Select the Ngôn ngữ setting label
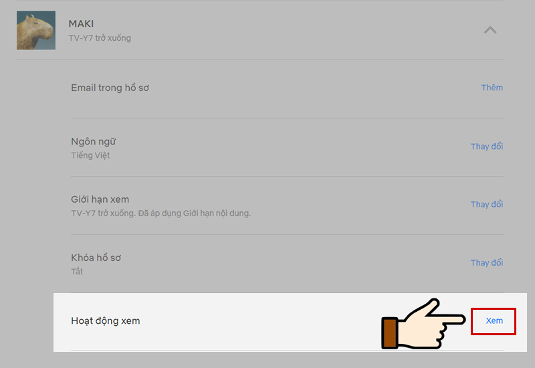This screenshot has width=535, height=368. coord(93,141)
